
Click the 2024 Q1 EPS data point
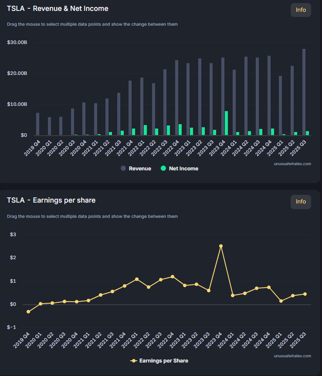pos(233,295)
